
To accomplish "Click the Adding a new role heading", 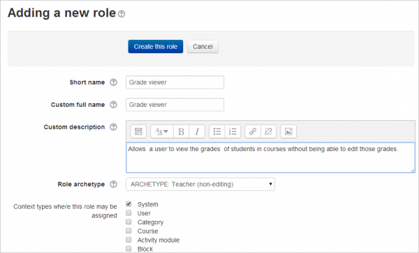I will tap(61, 13).
